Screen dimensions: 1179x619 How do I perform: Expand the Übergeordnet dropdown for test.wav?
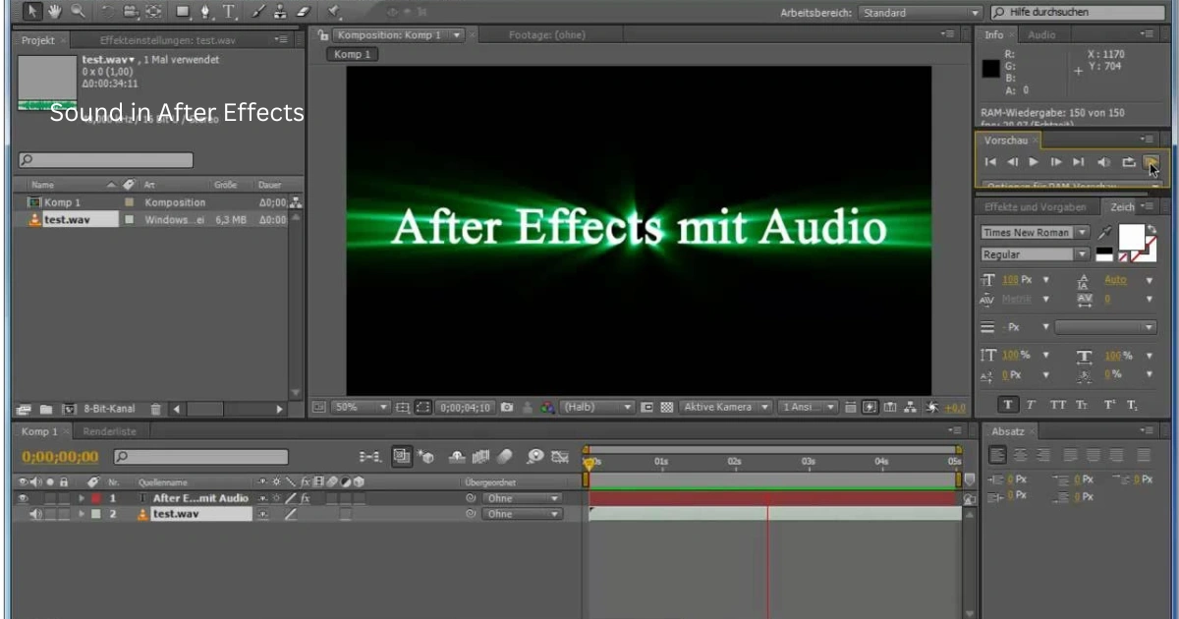(522, 513)
